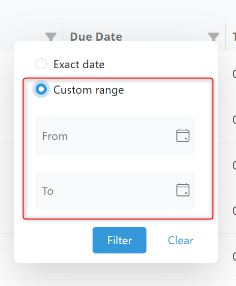
Task: Click the filter funnel left of Due Date
Action: [51, 37]
